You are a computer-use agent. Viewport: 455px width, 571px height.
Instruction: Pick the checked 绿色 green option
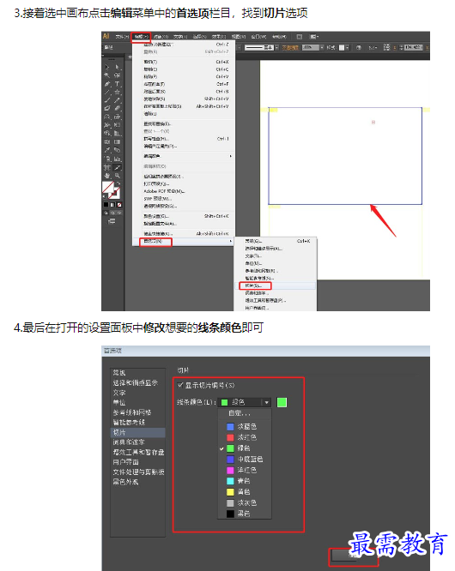(x=245, y=448)
